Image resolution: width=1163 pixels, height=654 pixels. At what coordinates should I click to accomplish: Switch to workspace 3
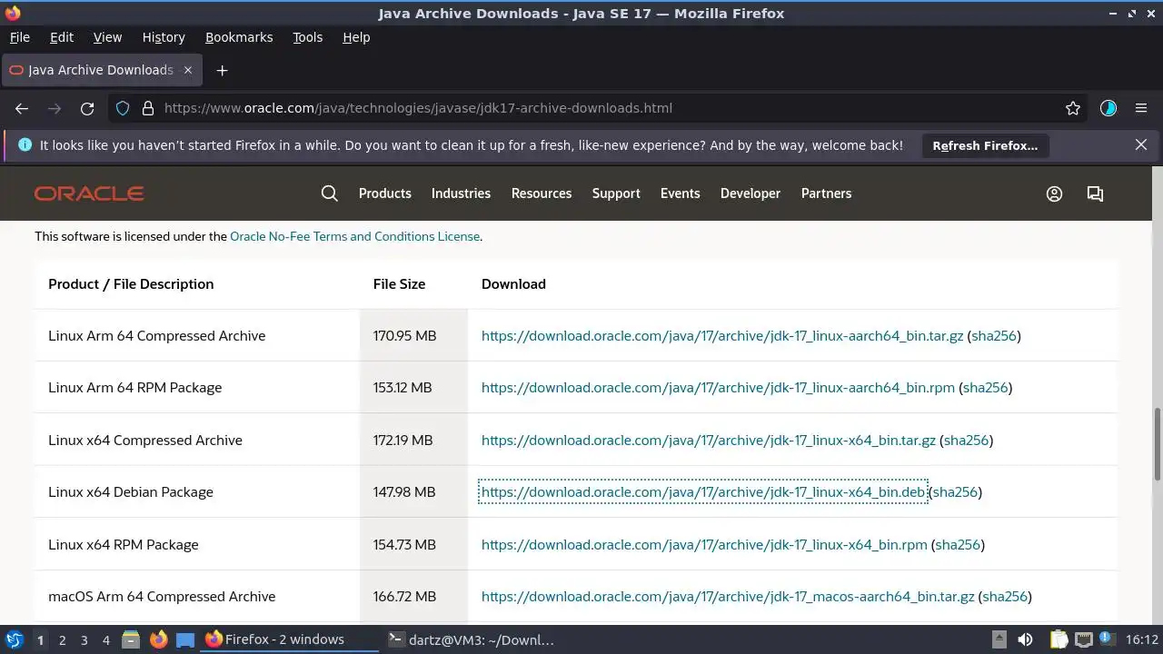(84, 640)
